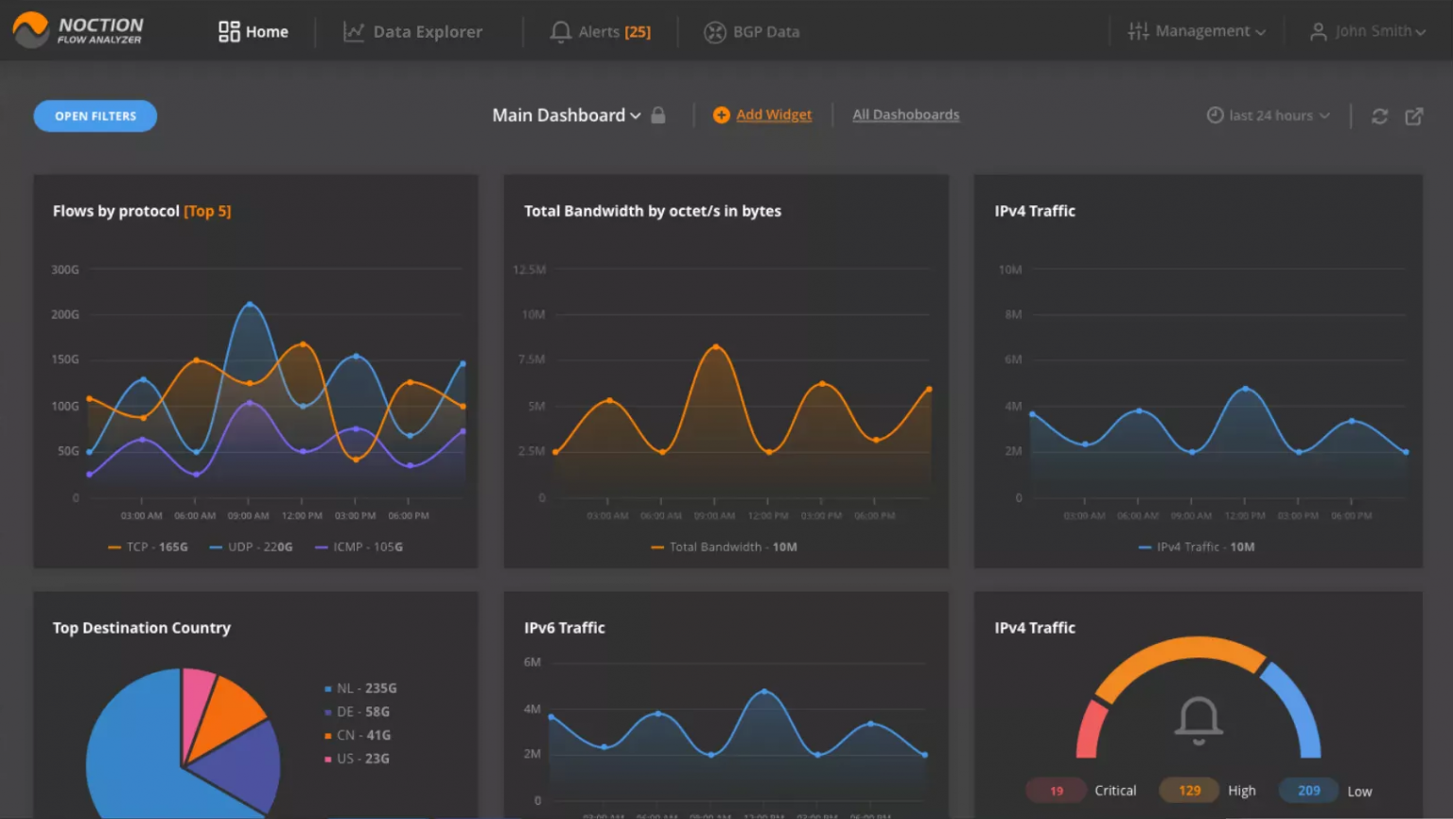Select the Home dashboard icon
The height and width of the screenshot is (819, 1453).
[228, 30]
